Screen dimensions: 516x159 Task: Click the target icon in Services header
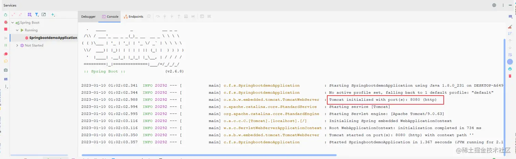[494, 5]
